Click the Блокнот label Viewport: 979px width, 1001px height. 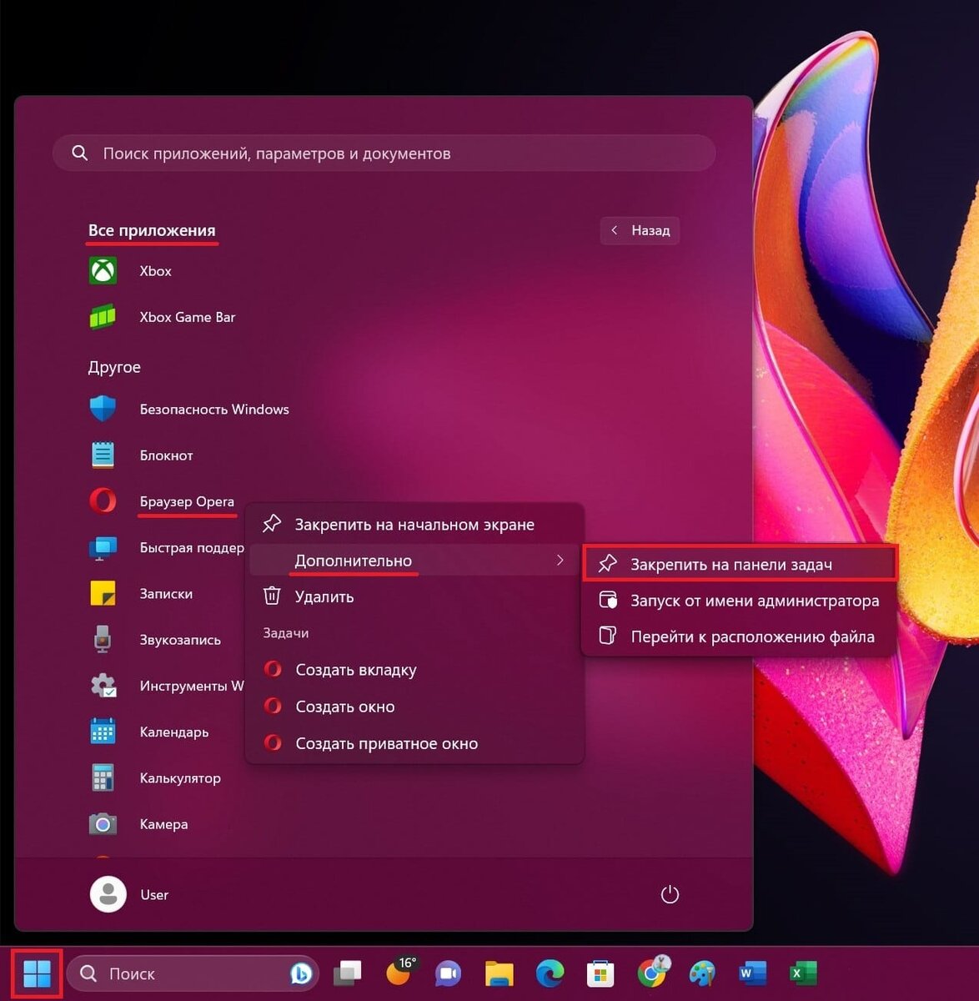tap(166, 455)
